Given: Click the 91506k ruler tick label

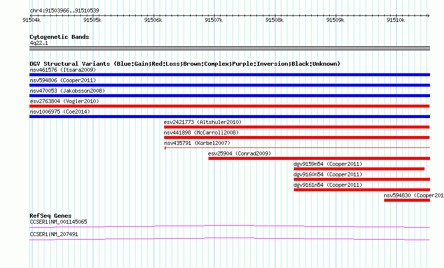Looking at the screenshot, I should (x=153, y=20).
